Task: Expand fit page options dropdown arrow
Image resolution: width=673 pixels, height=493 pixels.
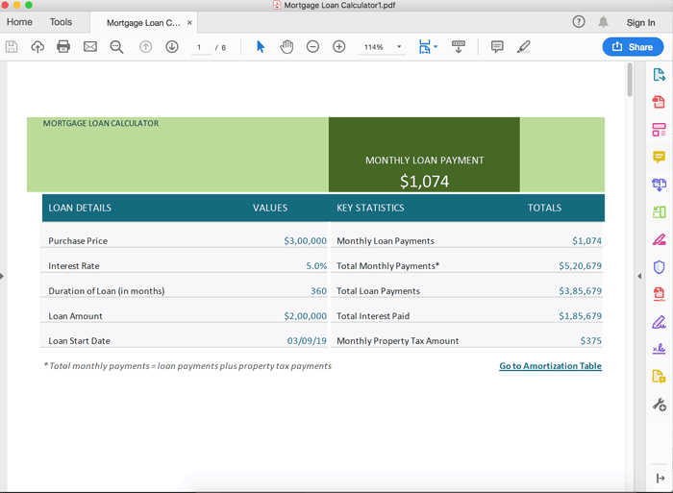Action: [x=436, y=46]
